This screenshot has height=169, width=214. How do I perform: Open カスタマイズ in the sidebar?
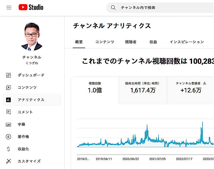(32, 161)
